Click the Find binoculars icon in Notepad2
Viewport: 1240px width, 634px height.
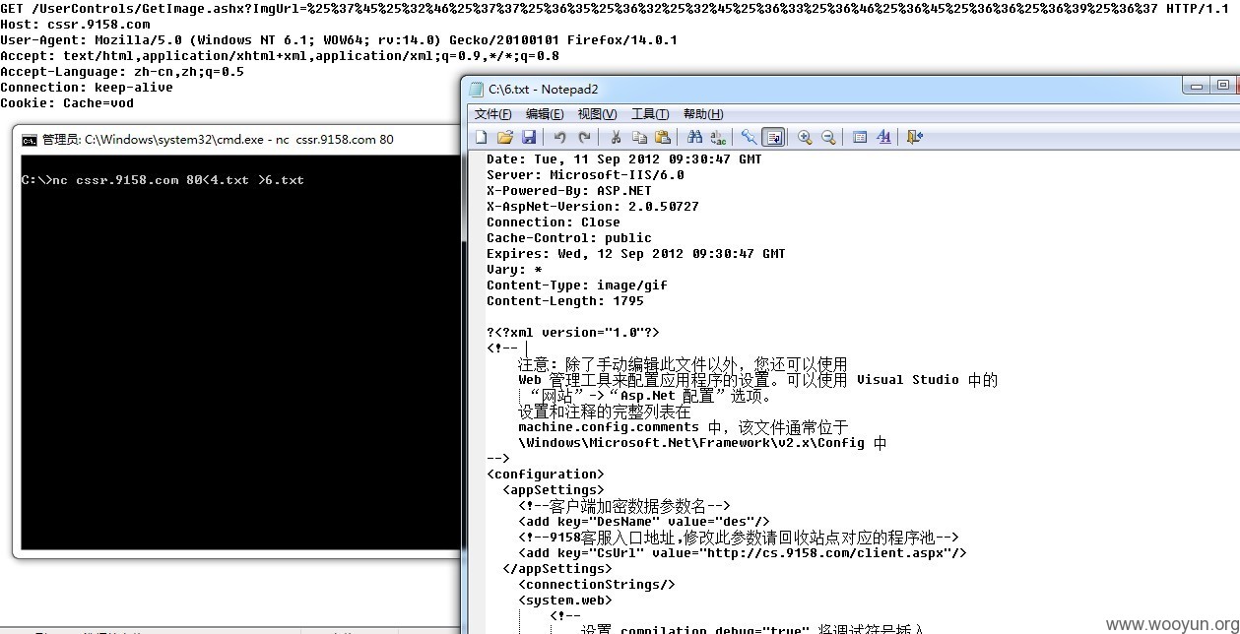(694, 137)
